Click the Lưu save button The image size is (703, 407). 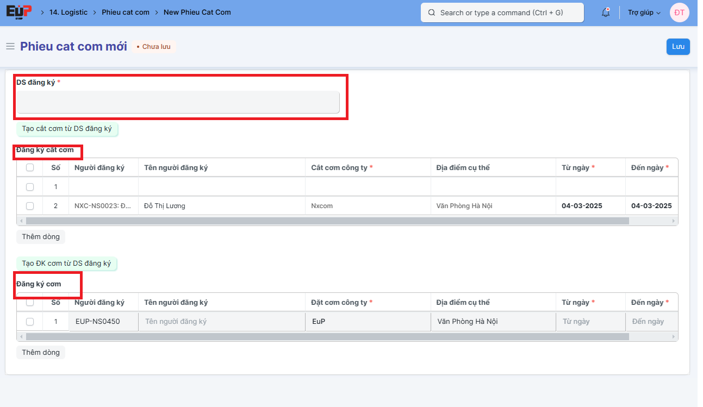coord(678,47)
